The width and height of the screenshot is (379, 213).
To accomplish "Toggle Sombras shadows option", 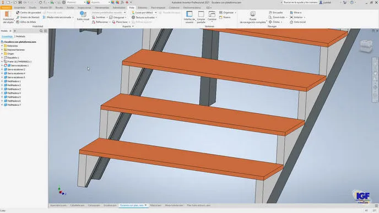I will (x=99, y=18).
